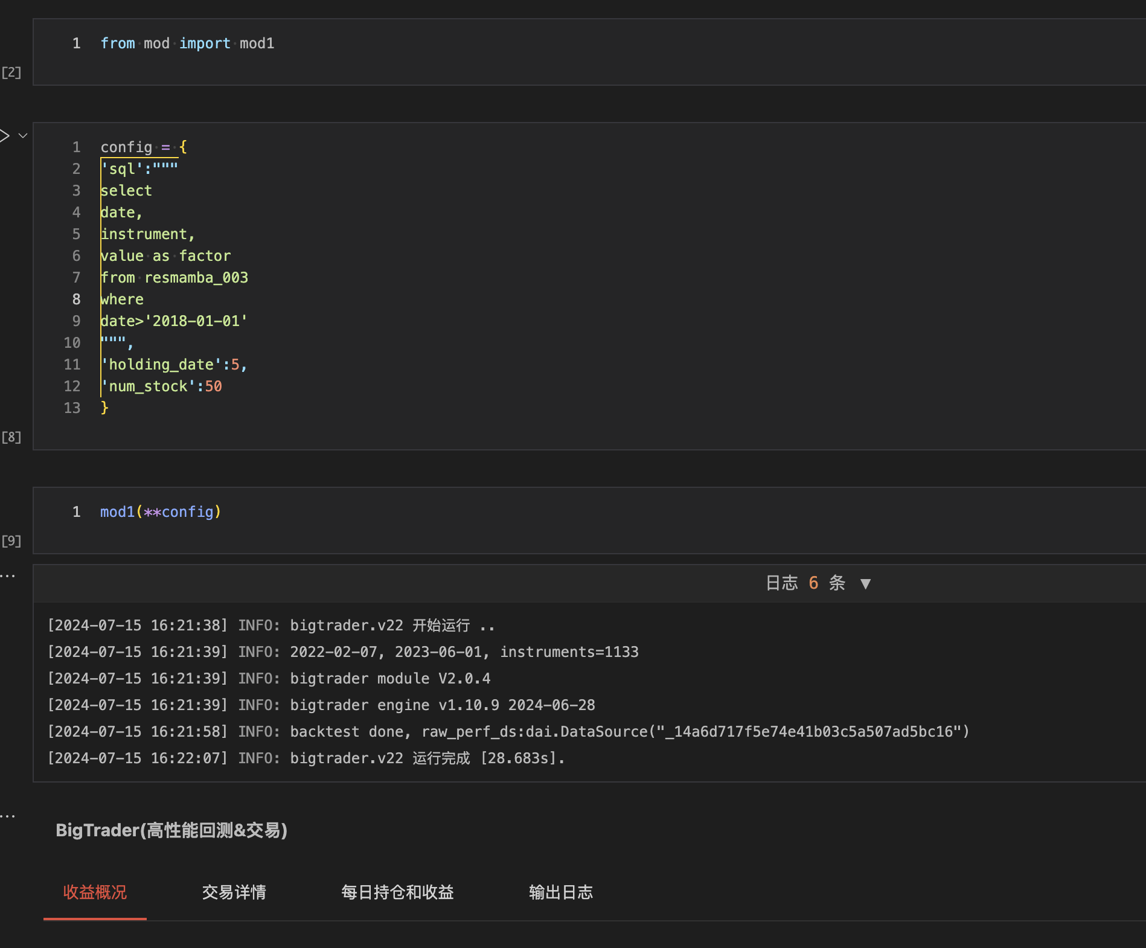Viewport: 1146px width, 948px height.
Task: Click the 'date,' line in the SQL
Action: (121, 213)
